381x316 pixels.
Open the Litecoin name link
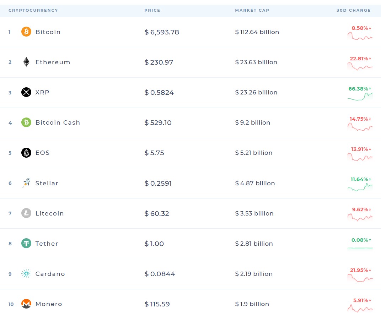tap(49, 213)
